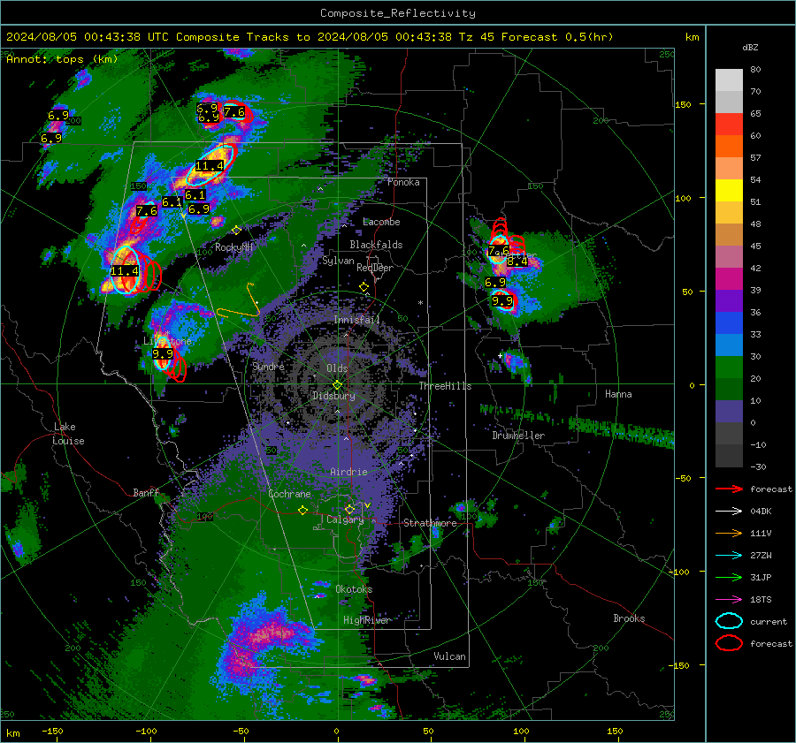
Task: Click the yellow diamond marker near RedDeer
Action: coord(364,287)
